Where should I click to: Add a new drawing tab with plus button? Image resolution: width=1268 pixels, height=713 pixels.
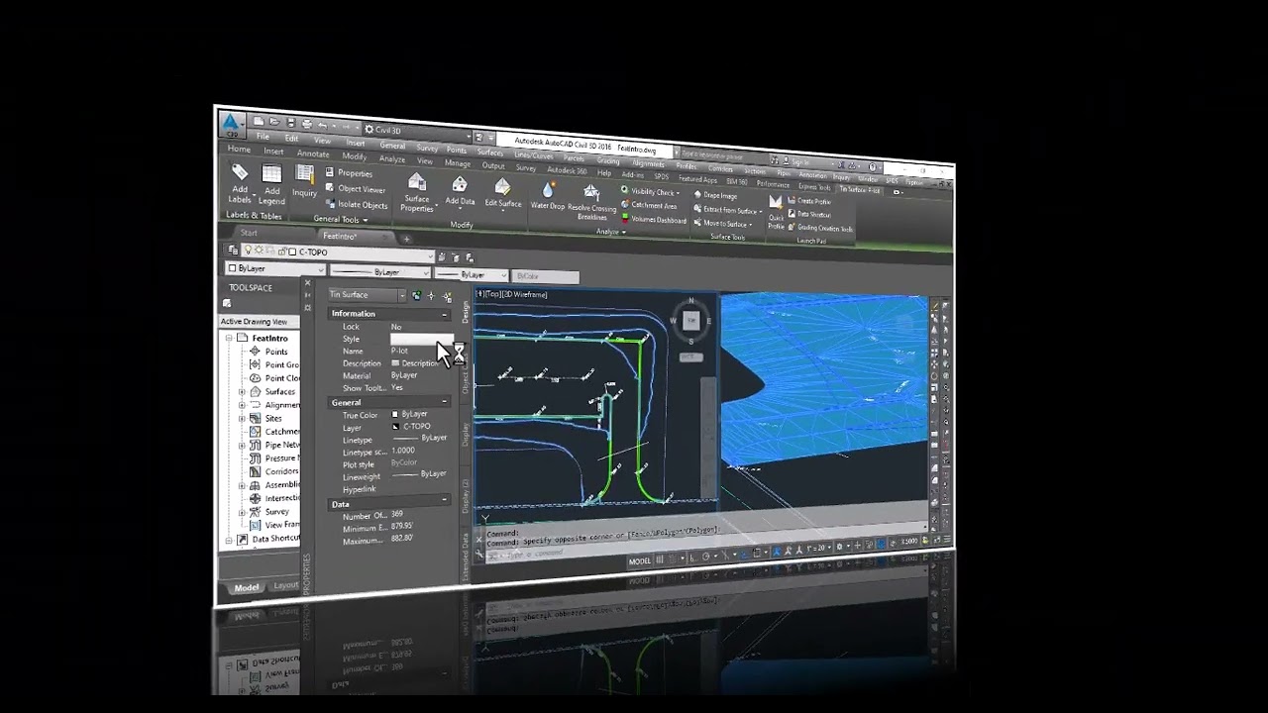pyautogui.click(x=406, y=239)
